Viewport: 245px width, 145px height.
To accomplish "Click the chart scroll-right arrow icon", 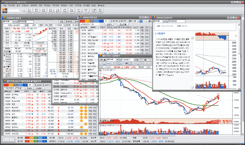I will point(149,63).
